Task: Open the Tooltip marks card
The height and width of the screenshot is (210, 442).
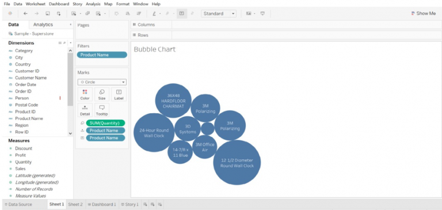Action: [x=102, y=110]
